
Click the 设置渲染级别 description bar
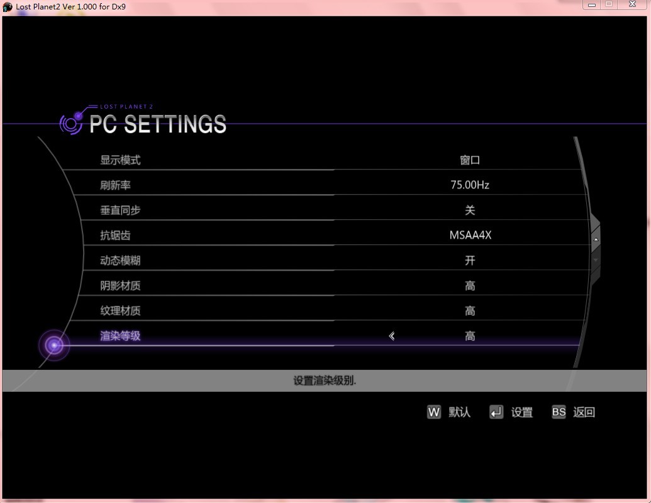[x=325, y=381]
